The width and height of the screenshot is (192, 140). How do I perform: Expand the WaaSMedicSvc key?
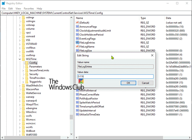tap(20, 86)
